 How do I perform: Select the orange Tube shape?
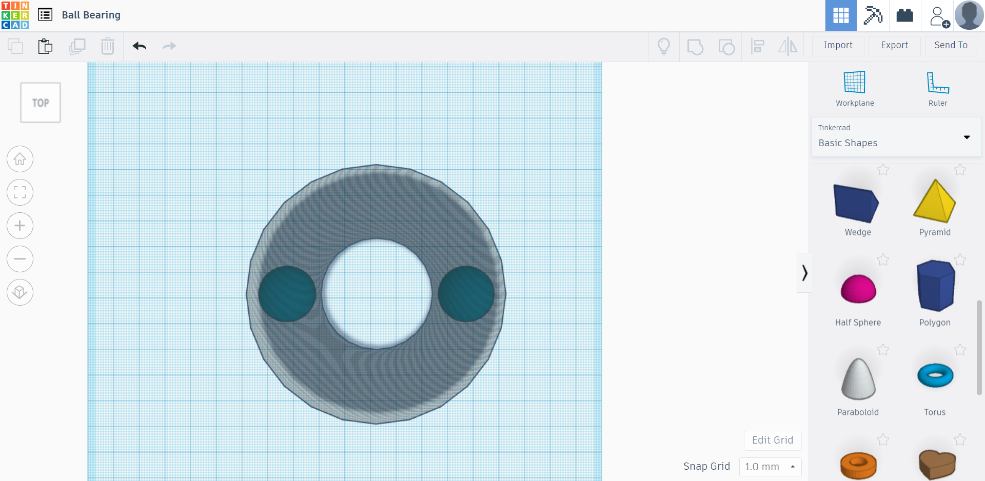coord(858,465)
